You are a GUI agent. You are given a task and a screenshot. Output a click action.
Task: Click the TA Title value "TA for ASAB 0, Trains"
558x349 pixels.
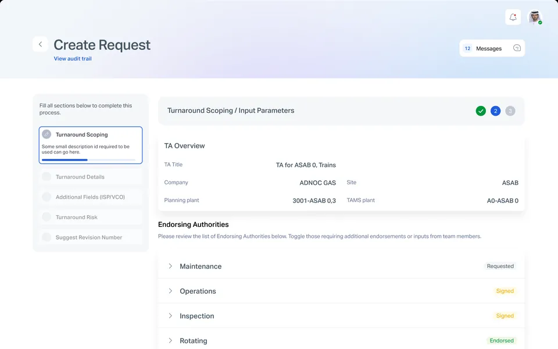tap(306, 165)
